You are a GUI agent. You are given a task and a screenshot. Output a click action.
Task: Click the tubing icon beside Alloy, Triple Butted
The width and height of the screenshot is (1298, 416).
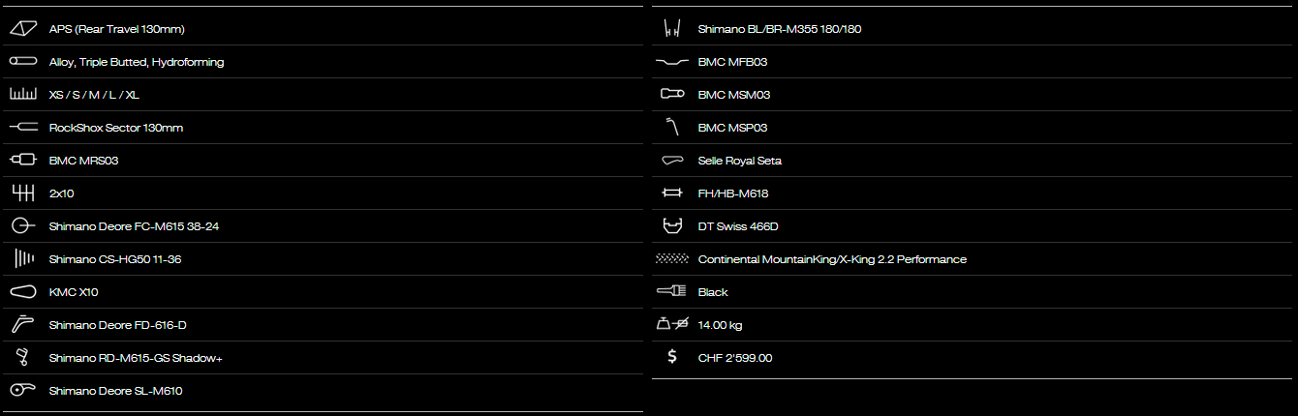22,62
